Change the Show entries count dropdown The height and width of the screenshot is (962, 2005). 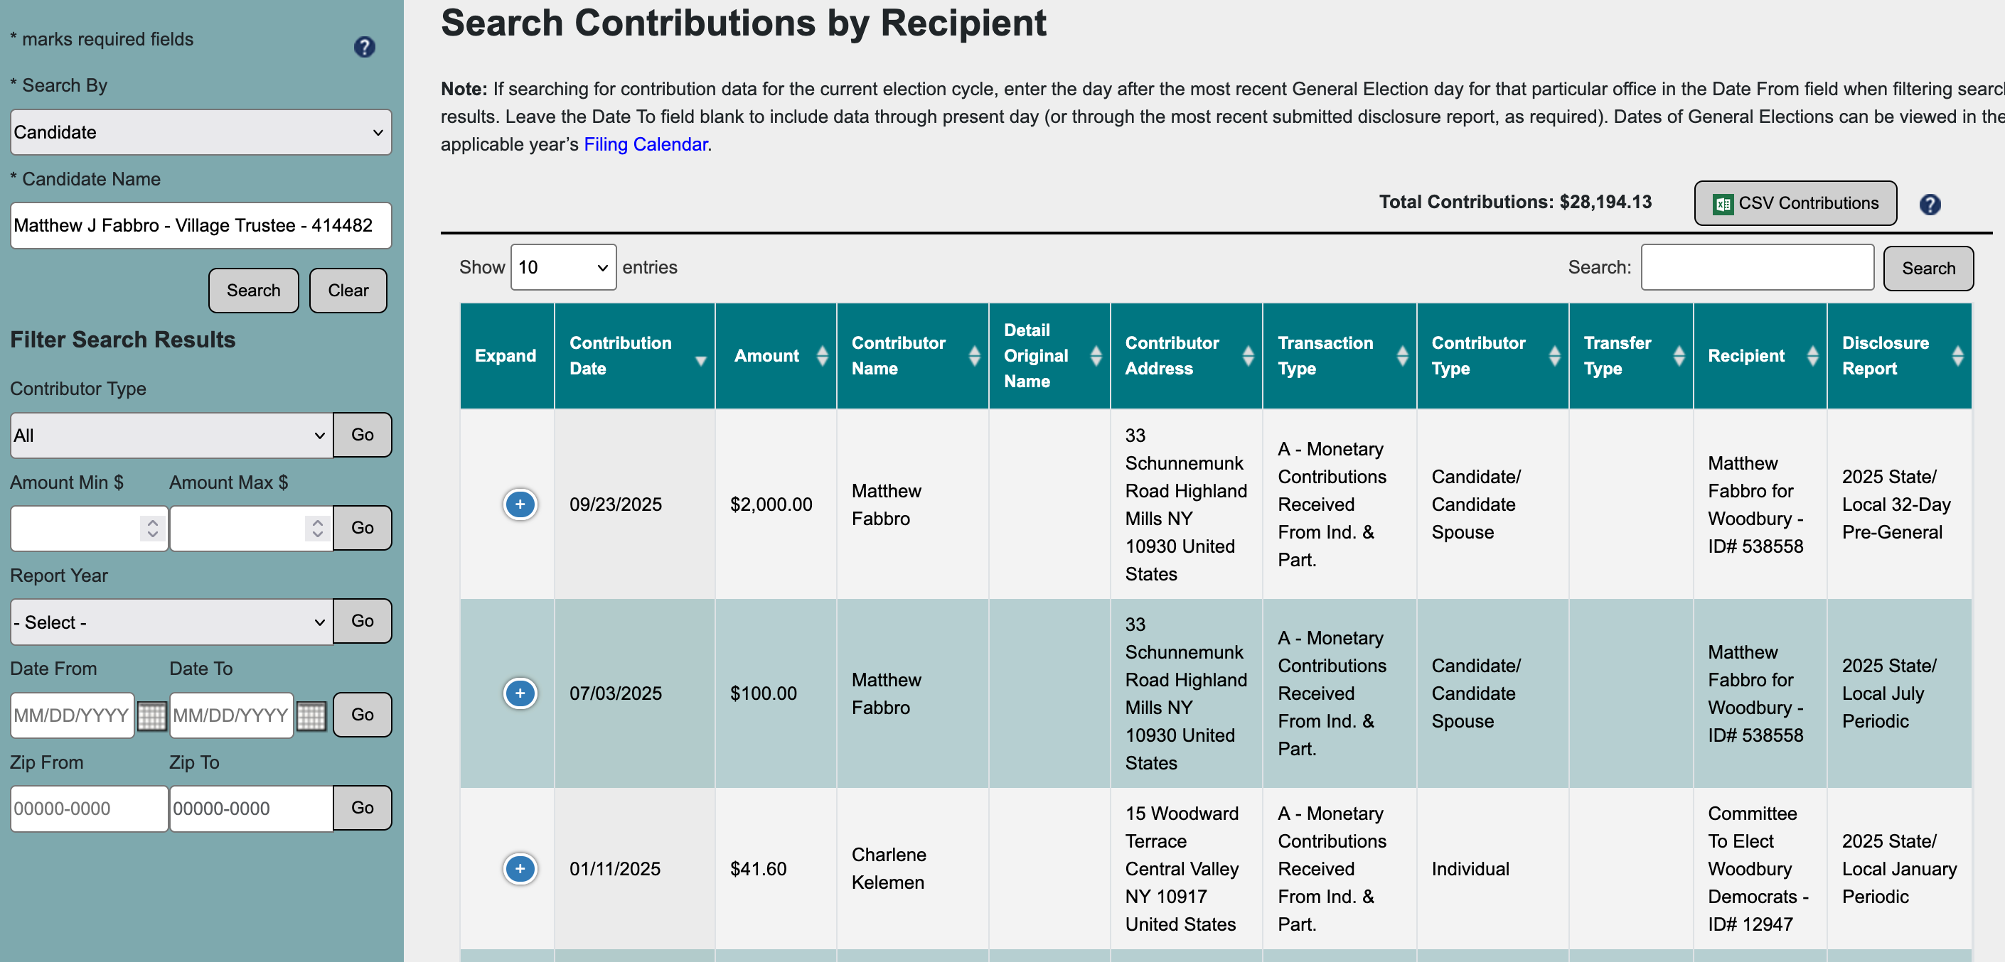pyautogui.click(x=562, y=268)
